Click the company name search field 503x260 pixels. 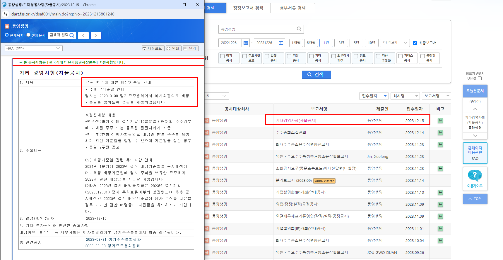click(261, 29)
